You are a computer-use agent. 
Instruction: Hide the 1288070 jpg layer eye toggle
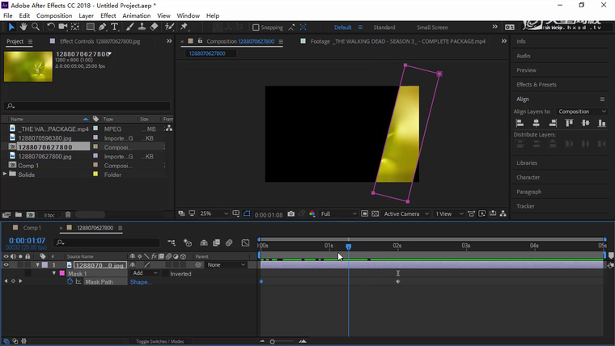pyautogui.click(x=6, y=265)
